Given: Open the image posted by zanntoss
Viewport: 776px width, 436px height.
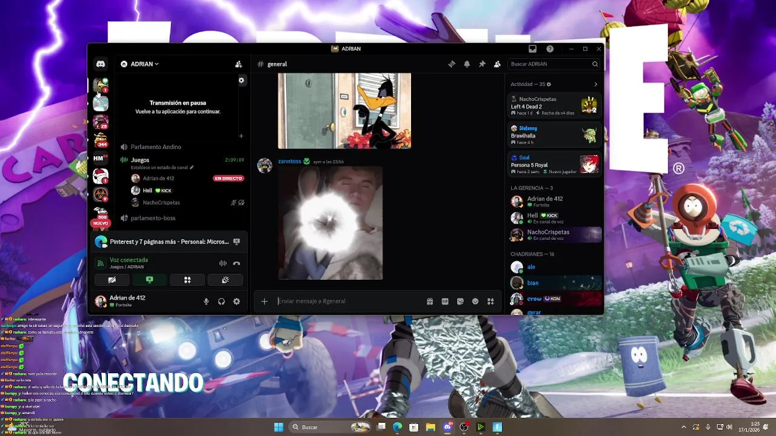Looking at the screenshot, I should pos(330,223).
